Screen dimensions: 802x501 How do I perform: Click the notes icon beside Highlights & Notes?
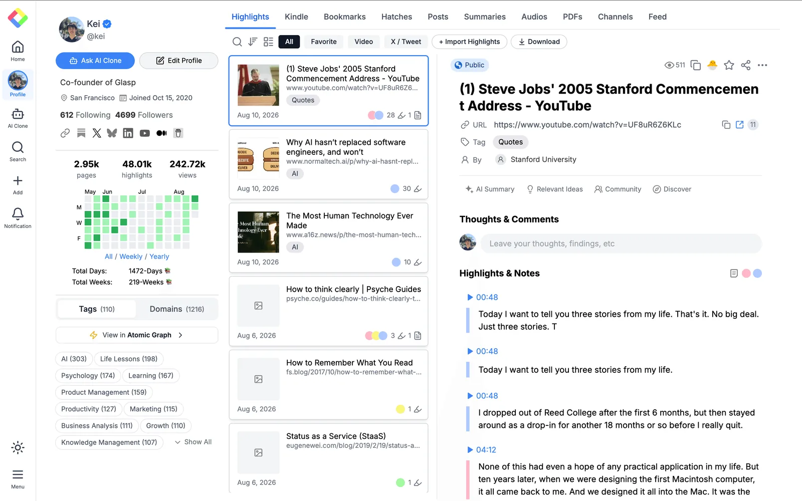click(x=734, y=274)
